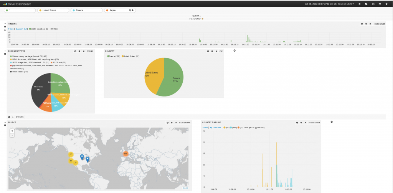Viewport: 393px width, 193px height.
Task: Show info for Country pie panel
Action: click(208, 51)
